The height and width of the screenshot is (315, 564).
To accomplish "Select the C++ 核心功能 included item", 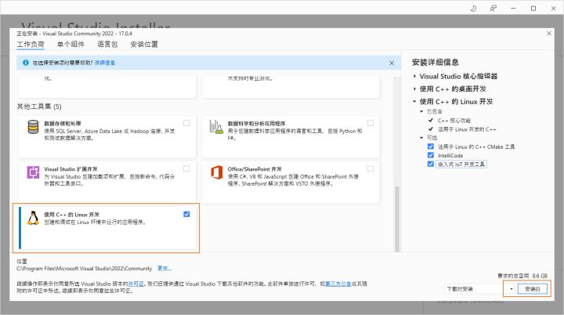I will (454, 121).
